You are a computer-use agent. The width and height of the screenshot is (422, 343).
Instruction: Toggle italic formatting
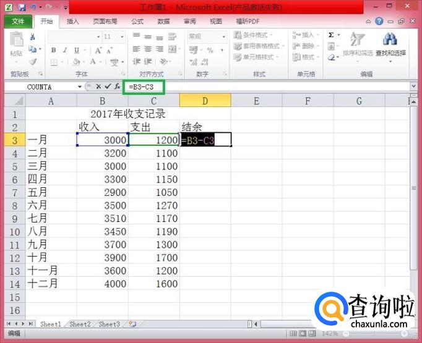coord(65,50)
